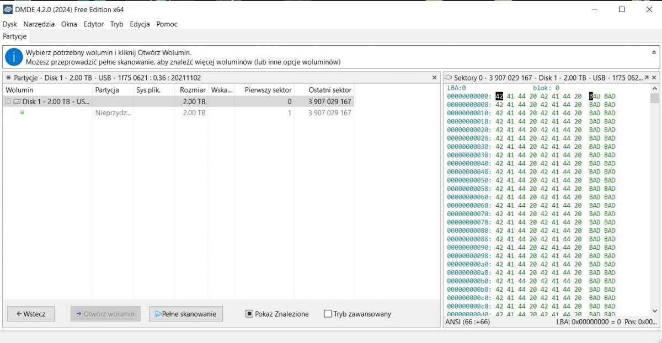Click the Sektory hex view scrollbar thumb
The image size is (662, 343).
click(x=654, y=99)
